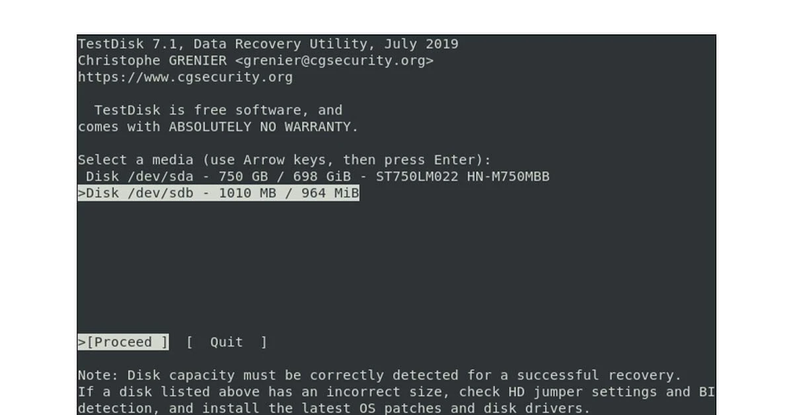Click the Quit button
Image resolution: width=793 pixels, height=415 pixels.
[x=226, y=342]
